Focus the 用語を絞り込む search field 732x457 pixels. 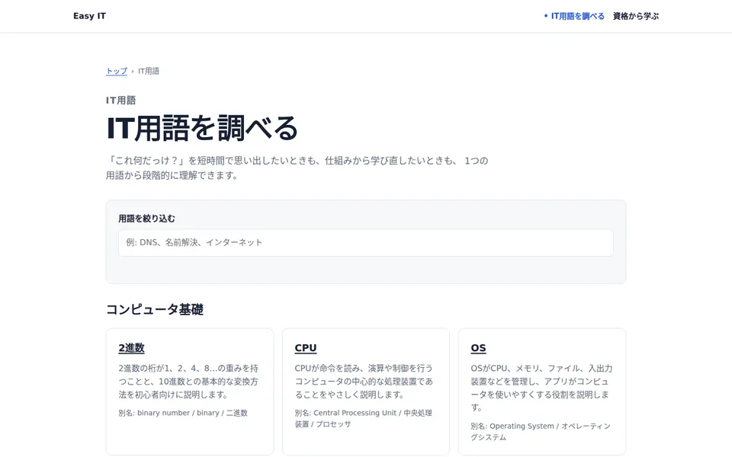[x=366, y=242]
